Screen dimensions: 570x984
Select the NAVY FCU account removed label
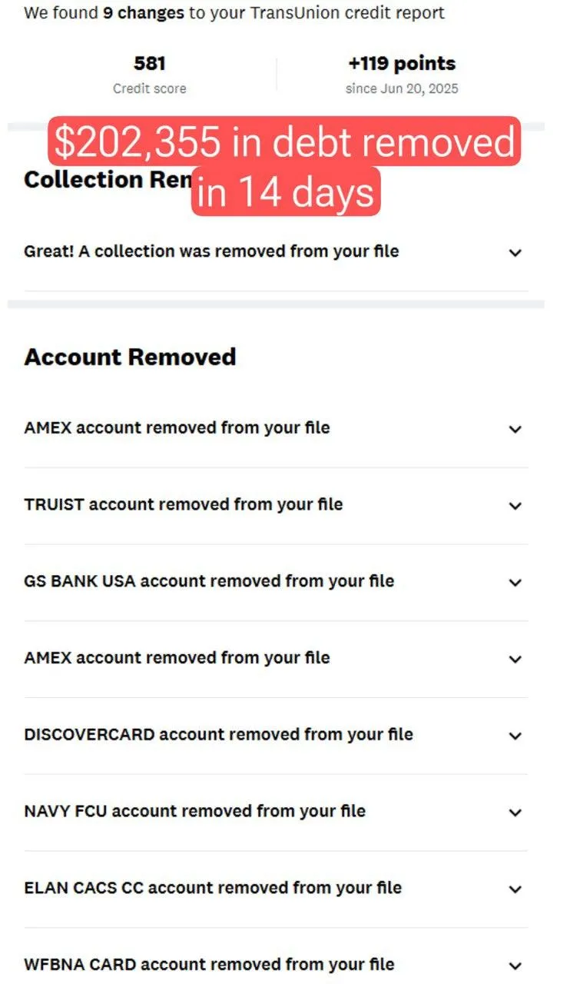194,811
